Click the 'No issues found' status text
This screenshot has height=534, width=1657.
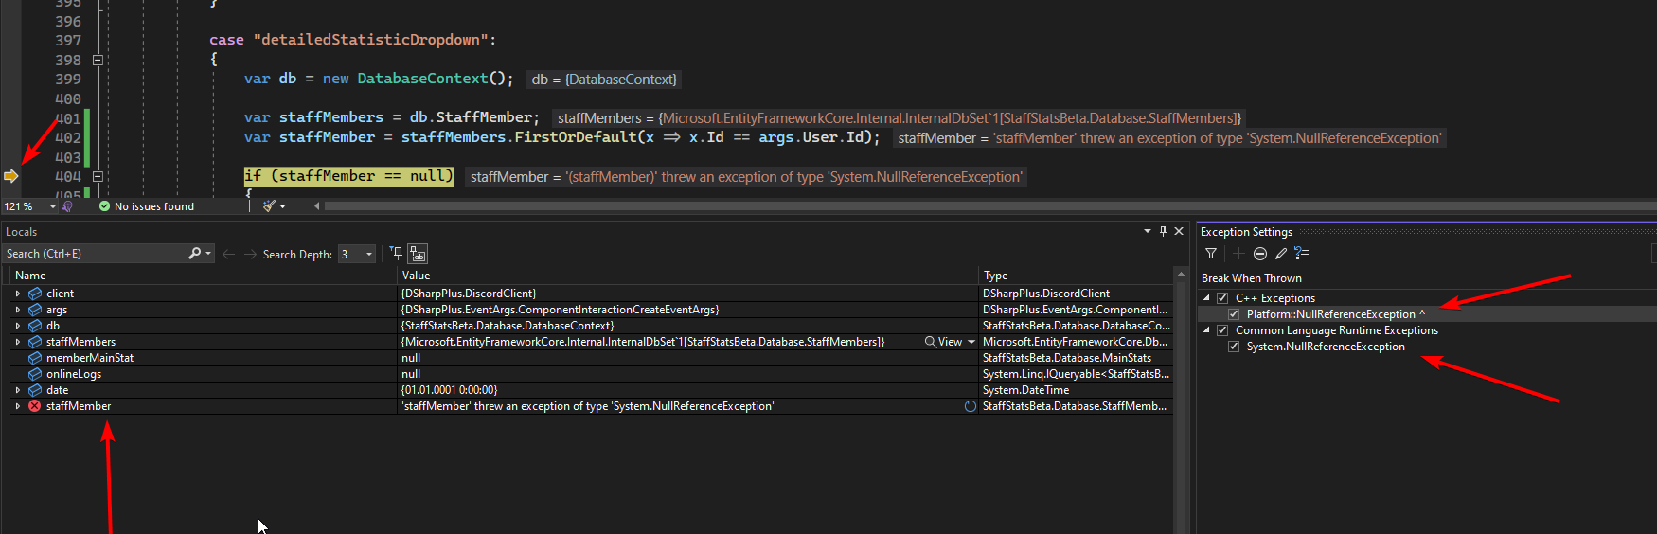(x=154, y=206)
